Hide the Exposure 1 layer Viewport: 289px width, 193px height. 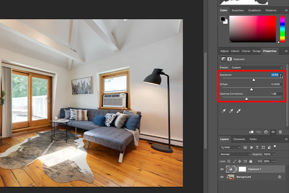tap(222, 169)
